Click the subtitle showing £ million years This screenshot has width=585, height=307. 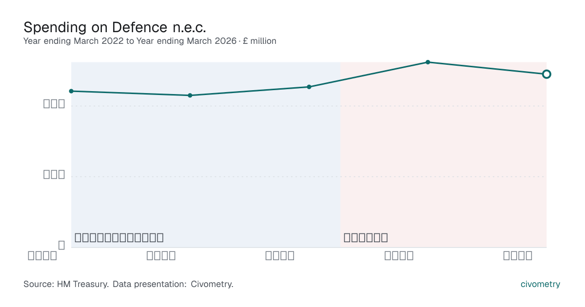[x=150, y=41]
